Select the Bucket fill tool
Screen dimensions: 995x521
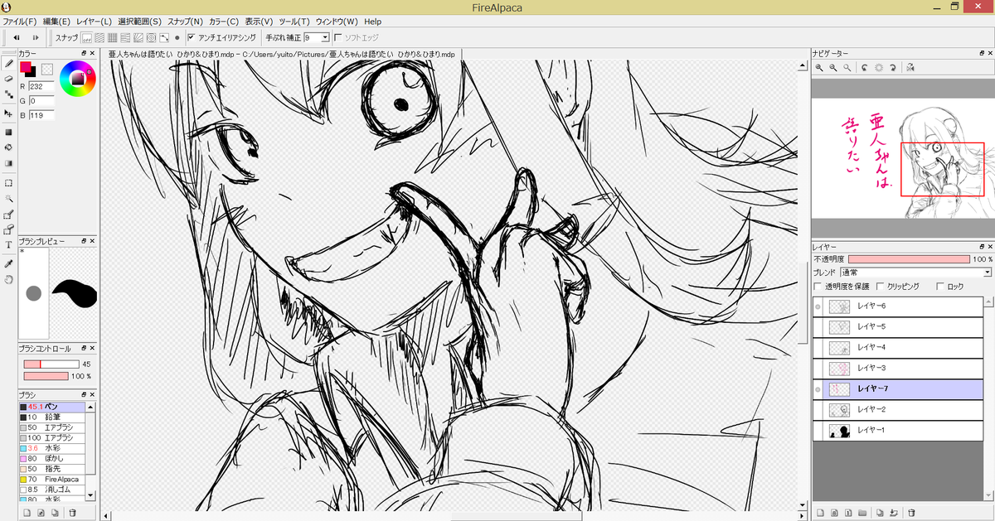coord(8,147)
